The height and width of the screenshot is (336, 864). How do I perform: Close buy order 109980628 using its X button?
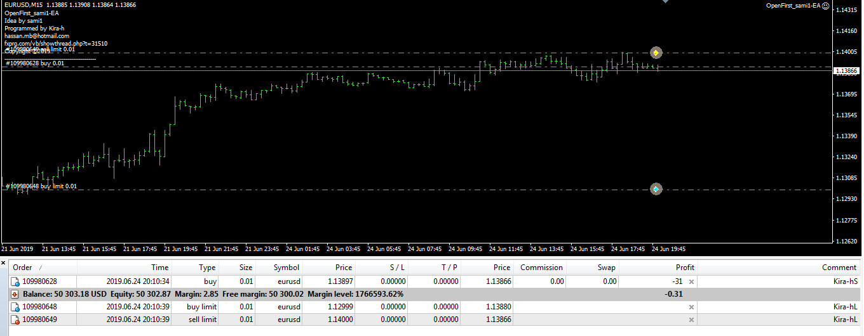[x=691, y=281]
